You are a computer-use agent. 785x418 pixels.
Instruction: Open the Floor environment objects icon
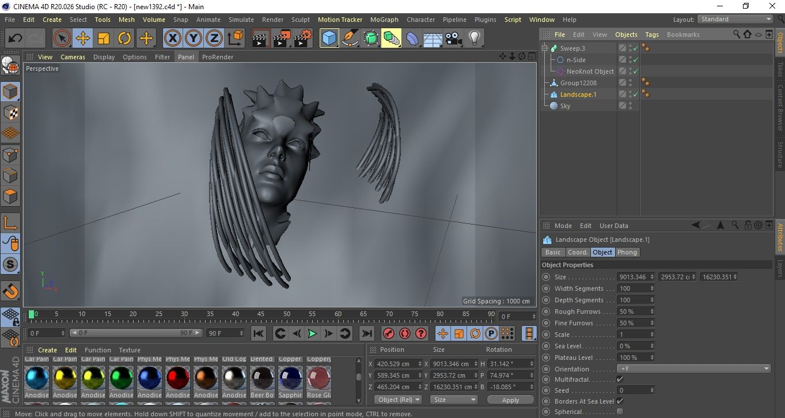pos(433,39)
